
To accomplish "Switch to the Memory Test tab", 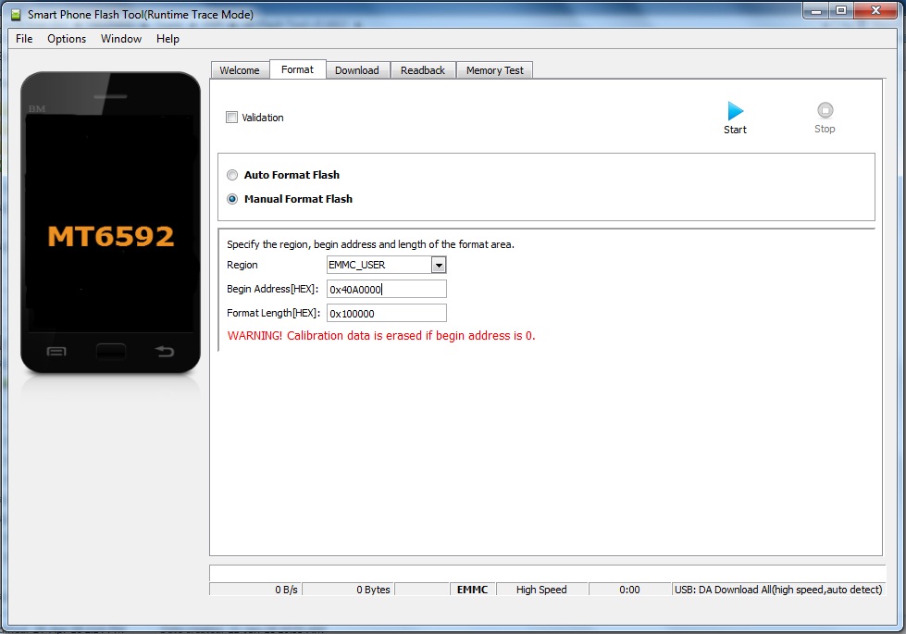I will (494, 70).
